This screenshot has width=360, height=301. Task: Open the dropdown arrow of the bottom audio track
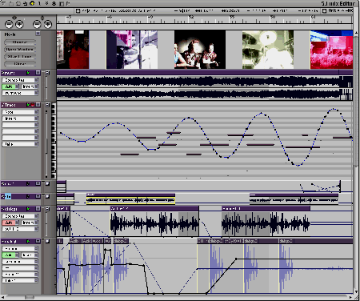pyautogui.click(x=38, y=241)
